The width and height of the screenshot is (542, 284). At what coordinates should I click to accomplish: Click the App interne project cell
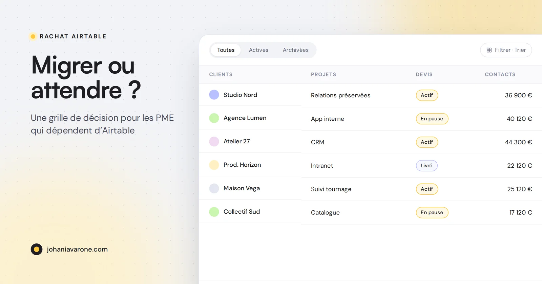(x=328, y=119)
